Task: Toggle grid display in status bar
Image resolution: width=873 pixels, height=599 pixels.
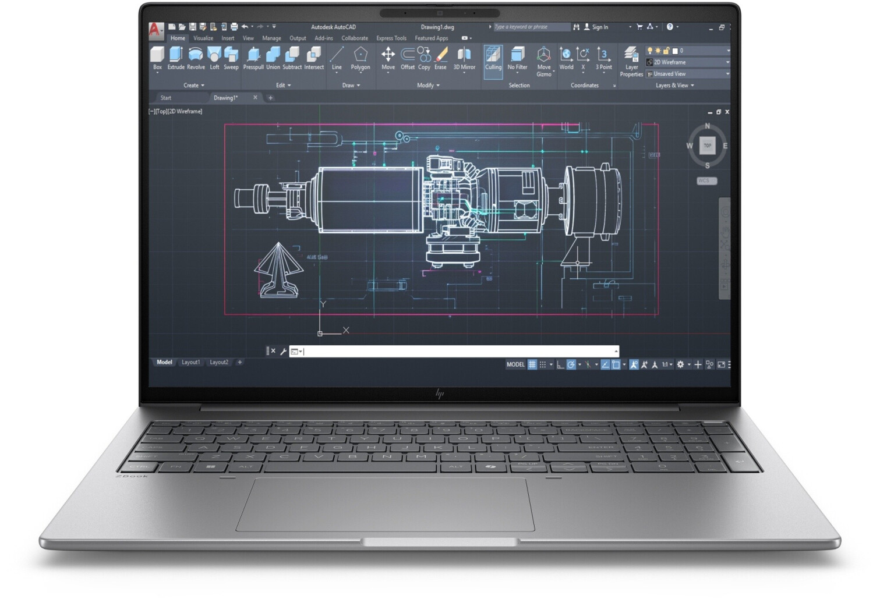Action: [x=532, y=364]
